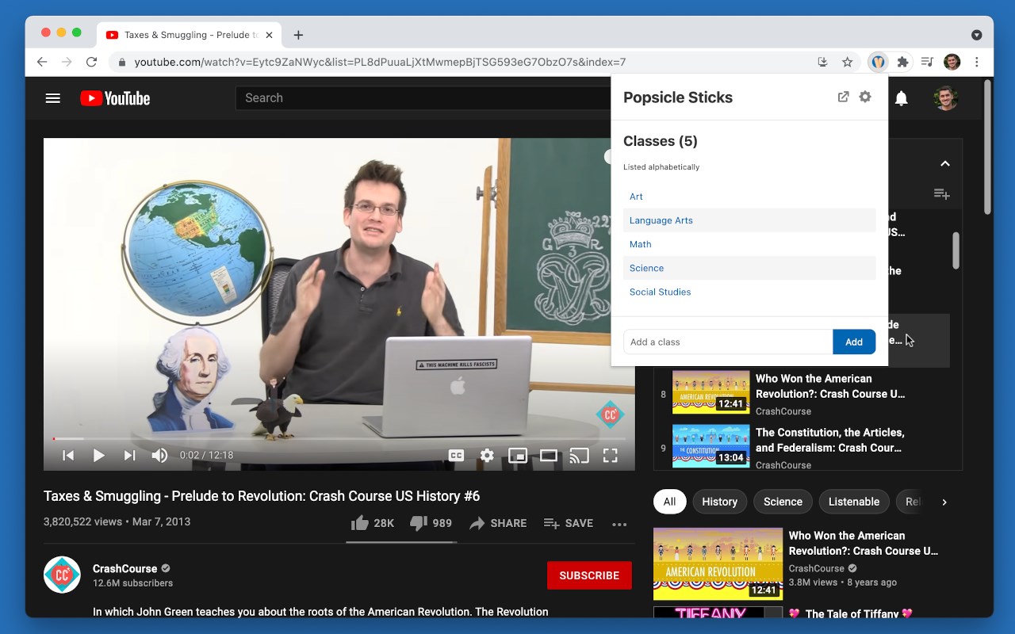
Task: Show more filter chips with right arrow
Action: click(944, 502)
